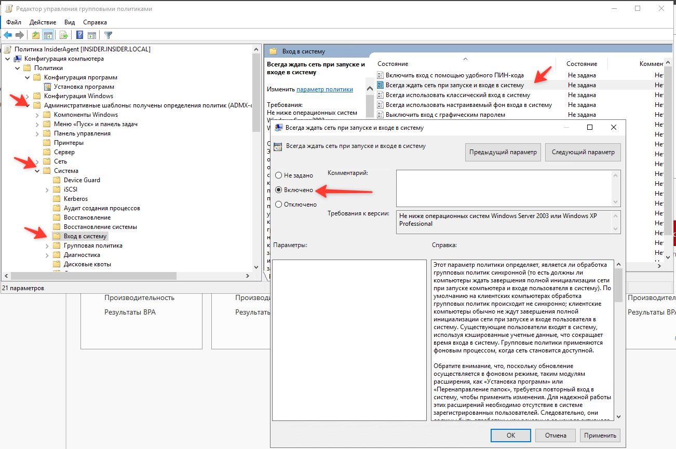
Task: Click the Device Guard folder icon
Action: coord(57,180)
